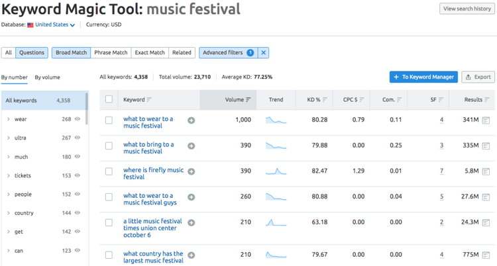Screen dimensions: 497x266
Task: Expand the 'ultra' keyword group
Action: [9, 138]
